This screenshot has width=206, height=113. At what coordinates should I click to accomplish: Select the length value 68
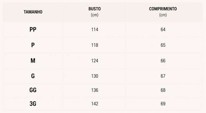tap(163, 90)
